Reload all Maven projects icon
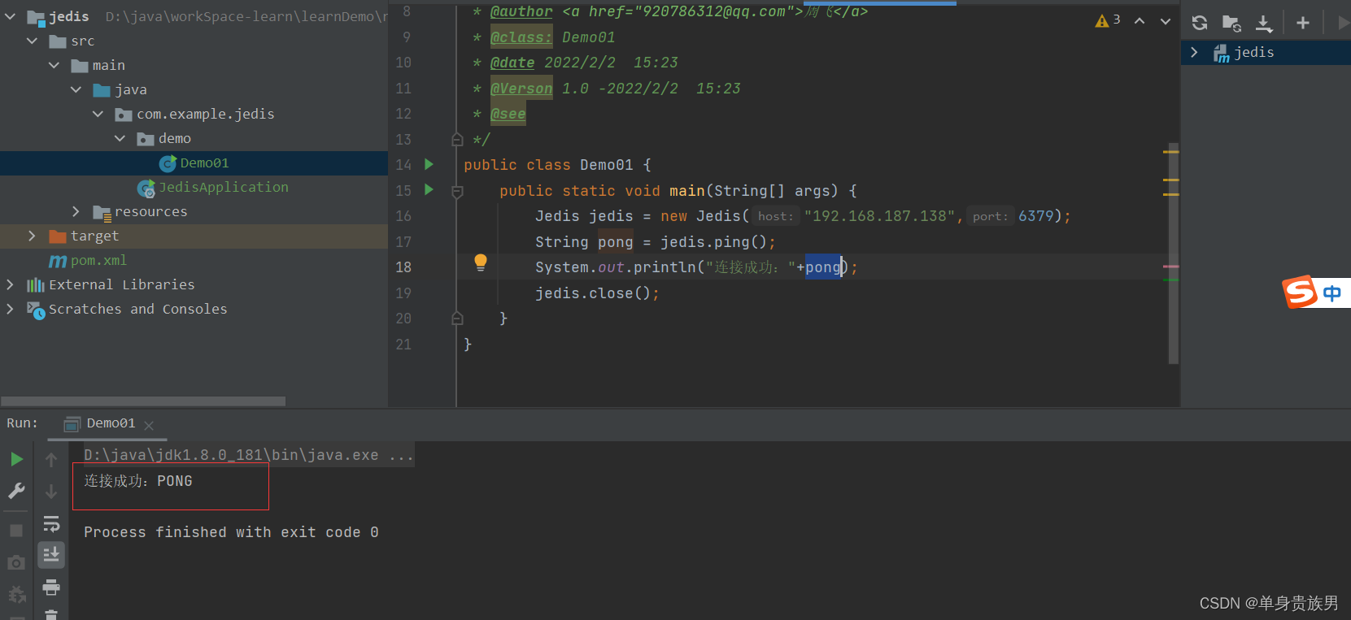The width and height of the screenshot is (1351, 620). tap(1200, 23)
